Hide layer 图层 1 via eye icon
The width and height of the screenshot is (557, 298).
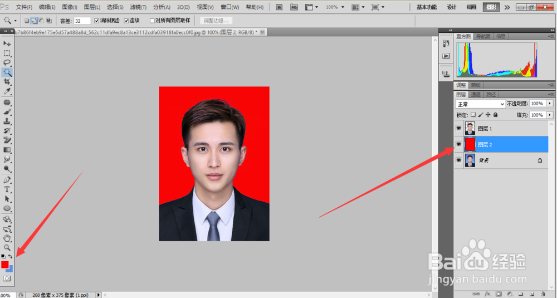pos(458,128)
